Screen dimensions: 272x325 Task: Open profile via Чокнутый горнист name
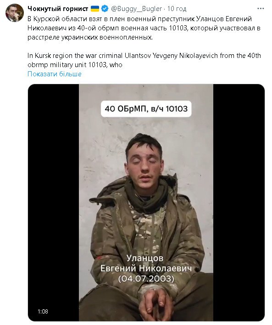58,9
